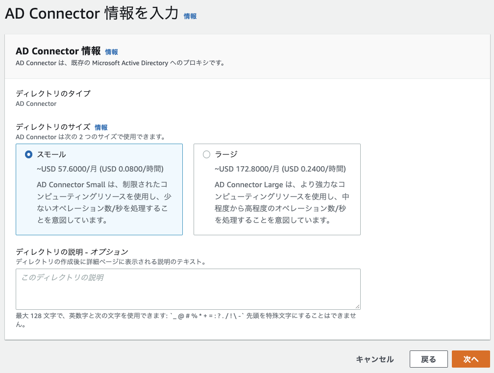Click the AD Connector value under ディレクトリのタイプ

tap(36, 103)
